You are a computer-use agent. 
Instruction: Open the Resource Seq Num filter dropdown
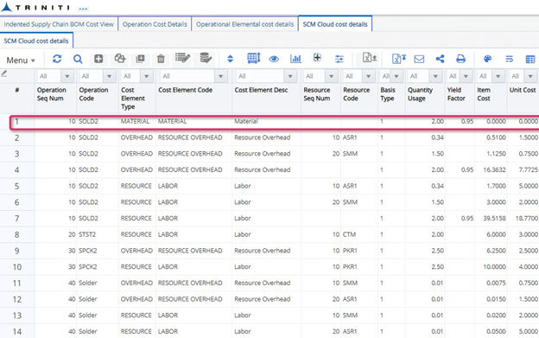tap(332, 76)
